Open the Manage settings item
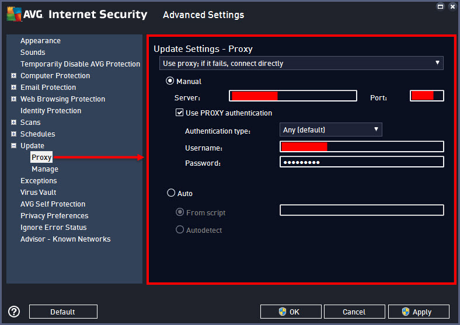Viewport: 460px width, 325px height. click(x=45, y=169)
